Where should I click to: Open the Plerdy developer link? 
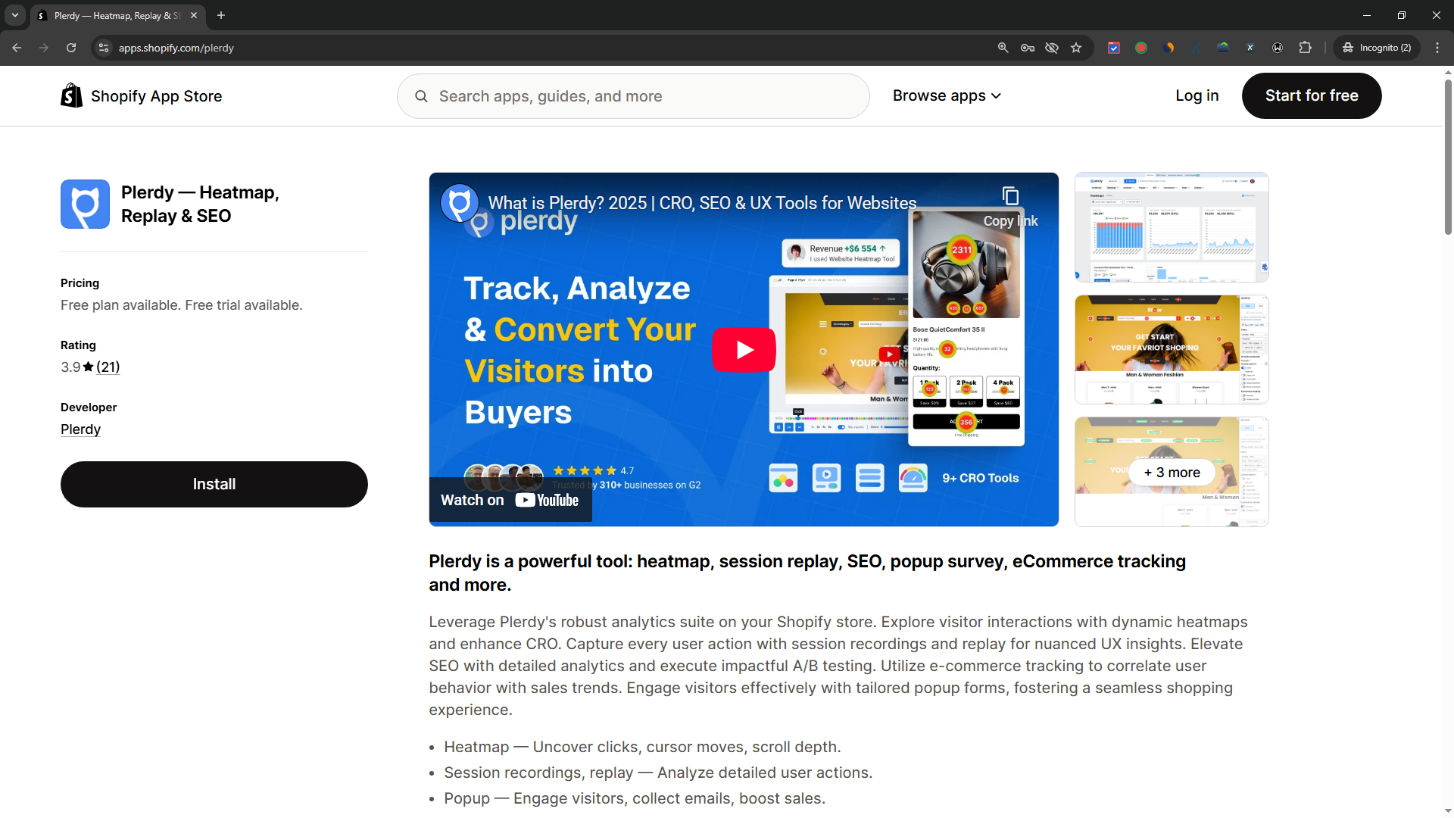click(x=80, y=429)
